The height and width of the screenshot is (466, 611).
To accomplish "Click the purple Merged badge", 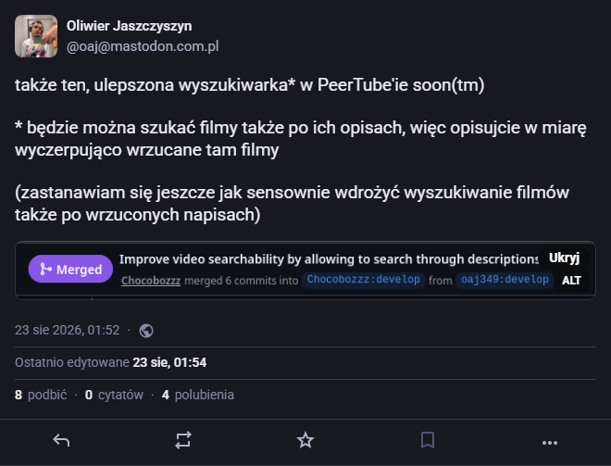I will point(70,269).
